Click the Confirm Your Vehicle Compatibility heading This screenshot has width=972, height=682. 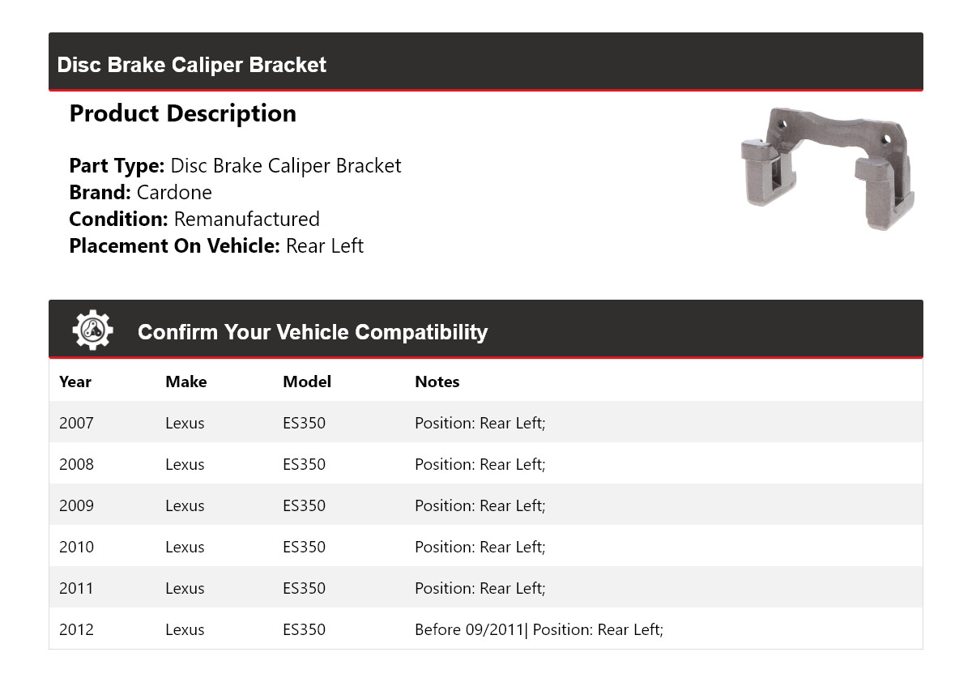tap(313, 332)
